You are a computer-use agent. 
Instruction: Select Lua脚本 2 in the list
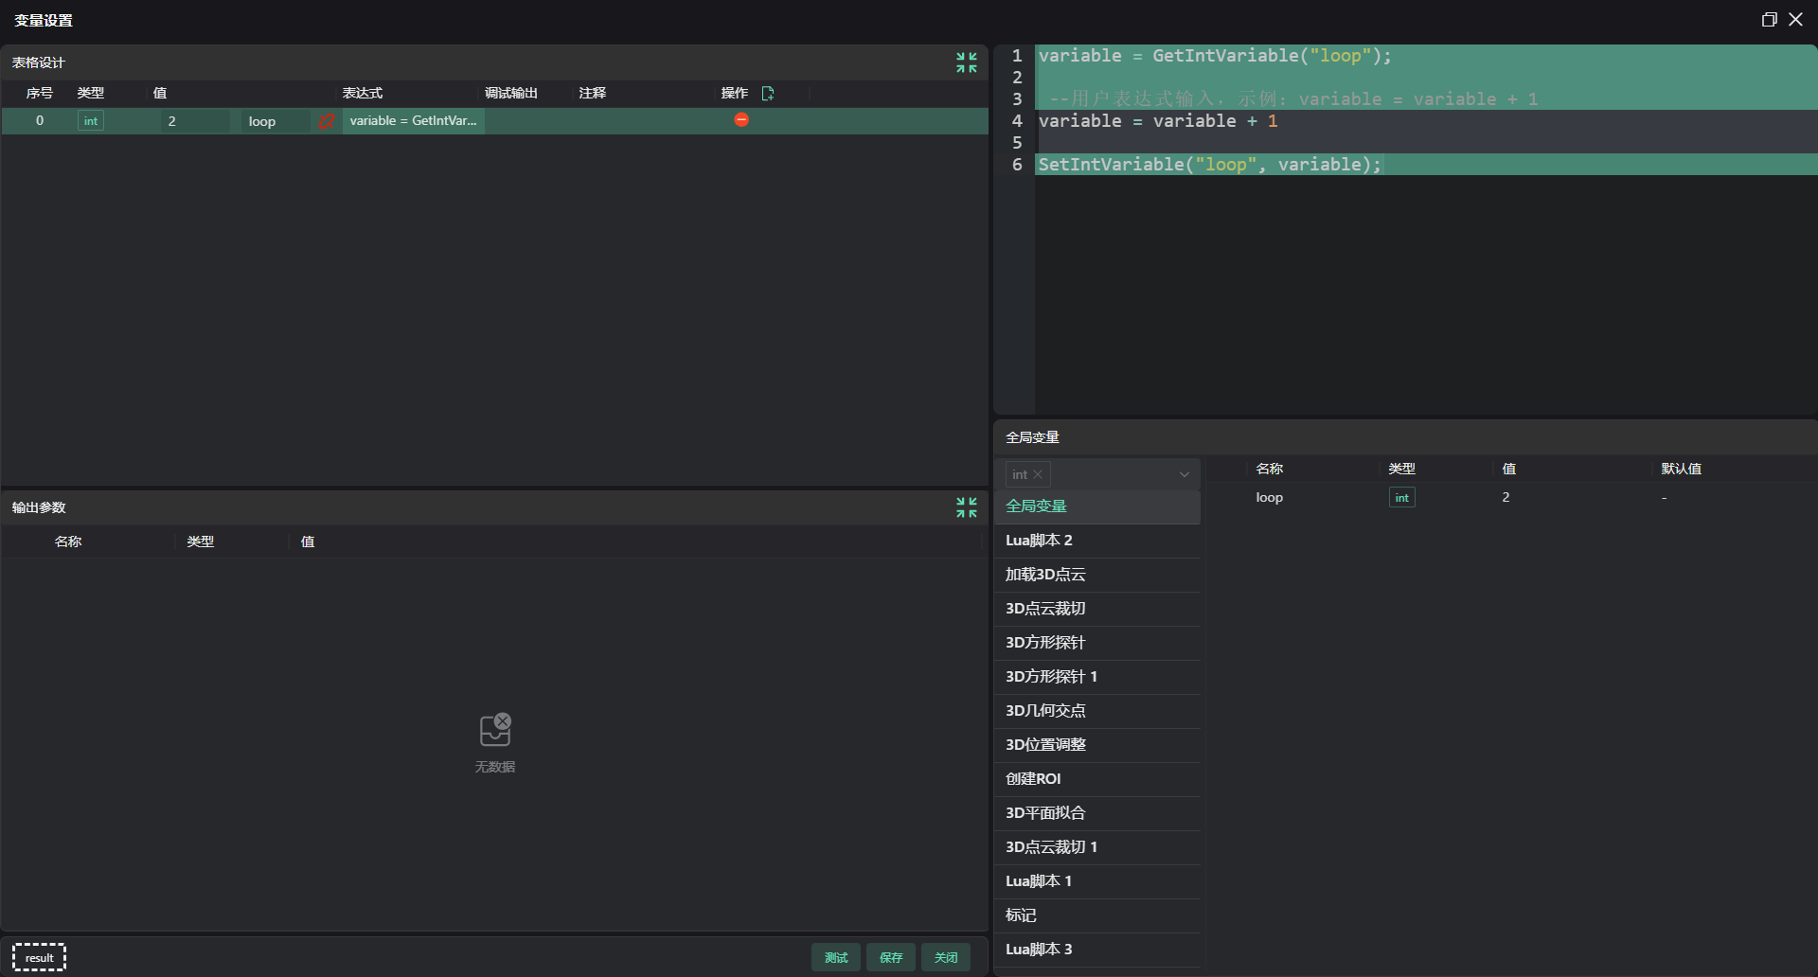pyautogui.click(x=1097, y=541)
